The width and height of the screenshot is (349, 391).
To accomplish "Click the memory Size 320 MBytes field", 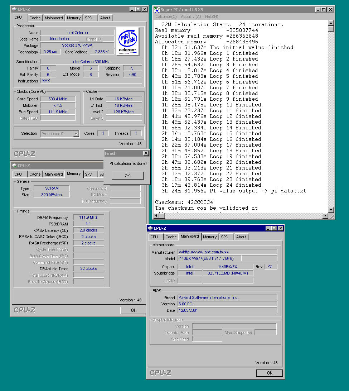I will (x=52, y=195).
